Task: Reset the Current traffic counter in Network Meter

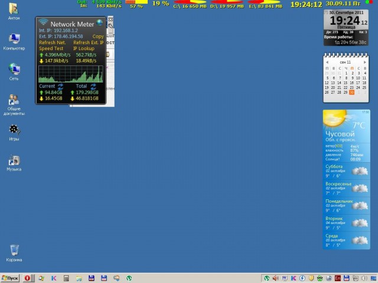Action: pyautogui.click(x=60, y=86)
